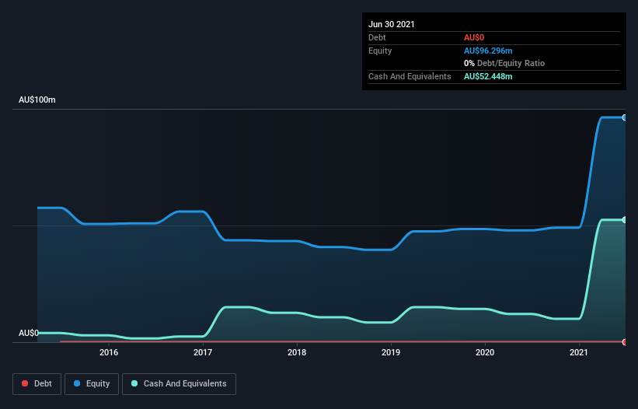Click the 2016 x-axis label
638x409 pixels.
point(109,352)
